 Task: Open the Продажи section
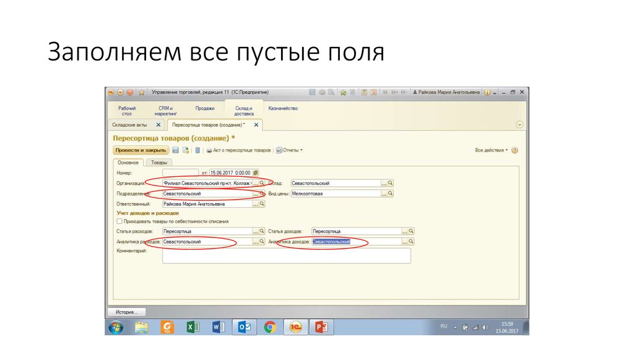coord(205,108)
